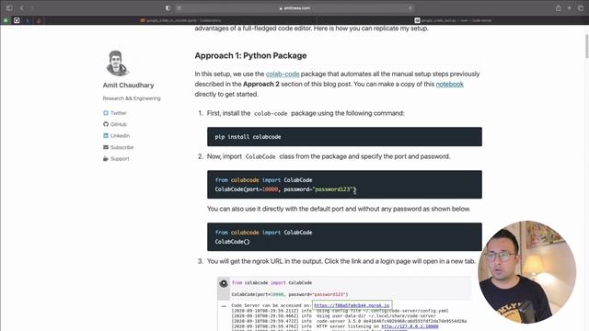Screen dimensions: 589x331
Task: Click the Support thumbs-up icon
Action: tap(106, 159)
